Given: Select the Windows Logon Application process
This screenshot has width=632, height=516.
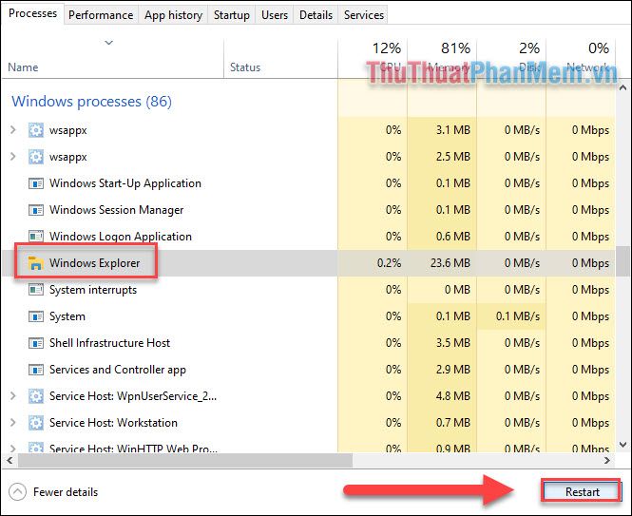Looking at the screenshot, I should coord(309,237).
